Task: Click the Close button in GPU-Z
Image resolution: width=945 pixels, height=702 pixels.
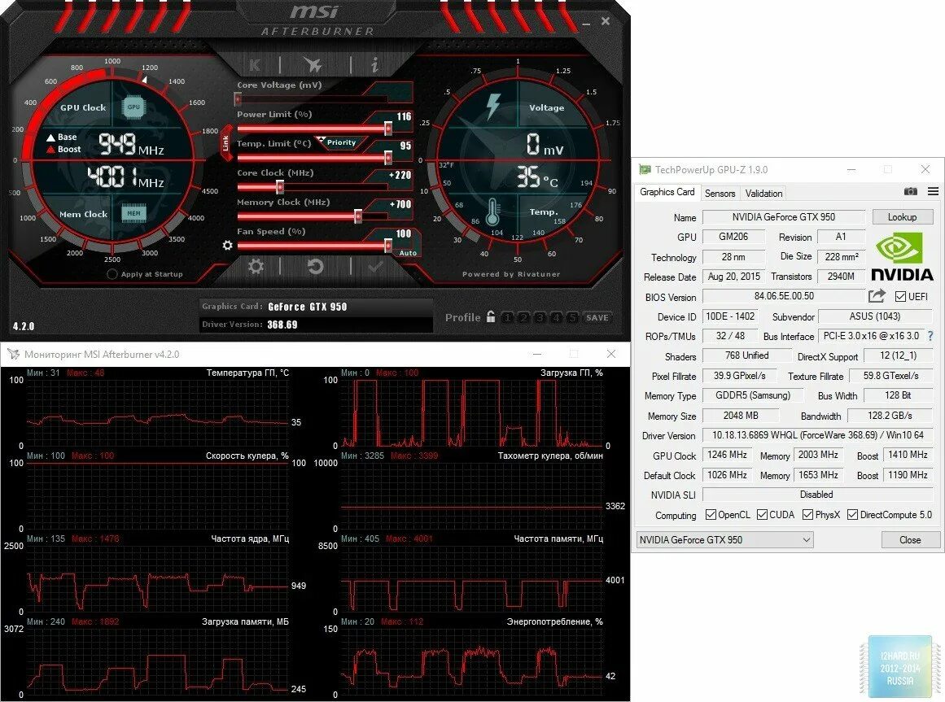Action: tap(910, 540)
